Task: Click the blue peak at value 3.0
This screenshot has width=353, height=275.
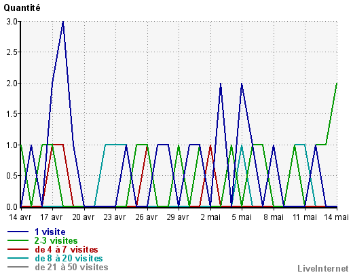Action: [63, 22]
